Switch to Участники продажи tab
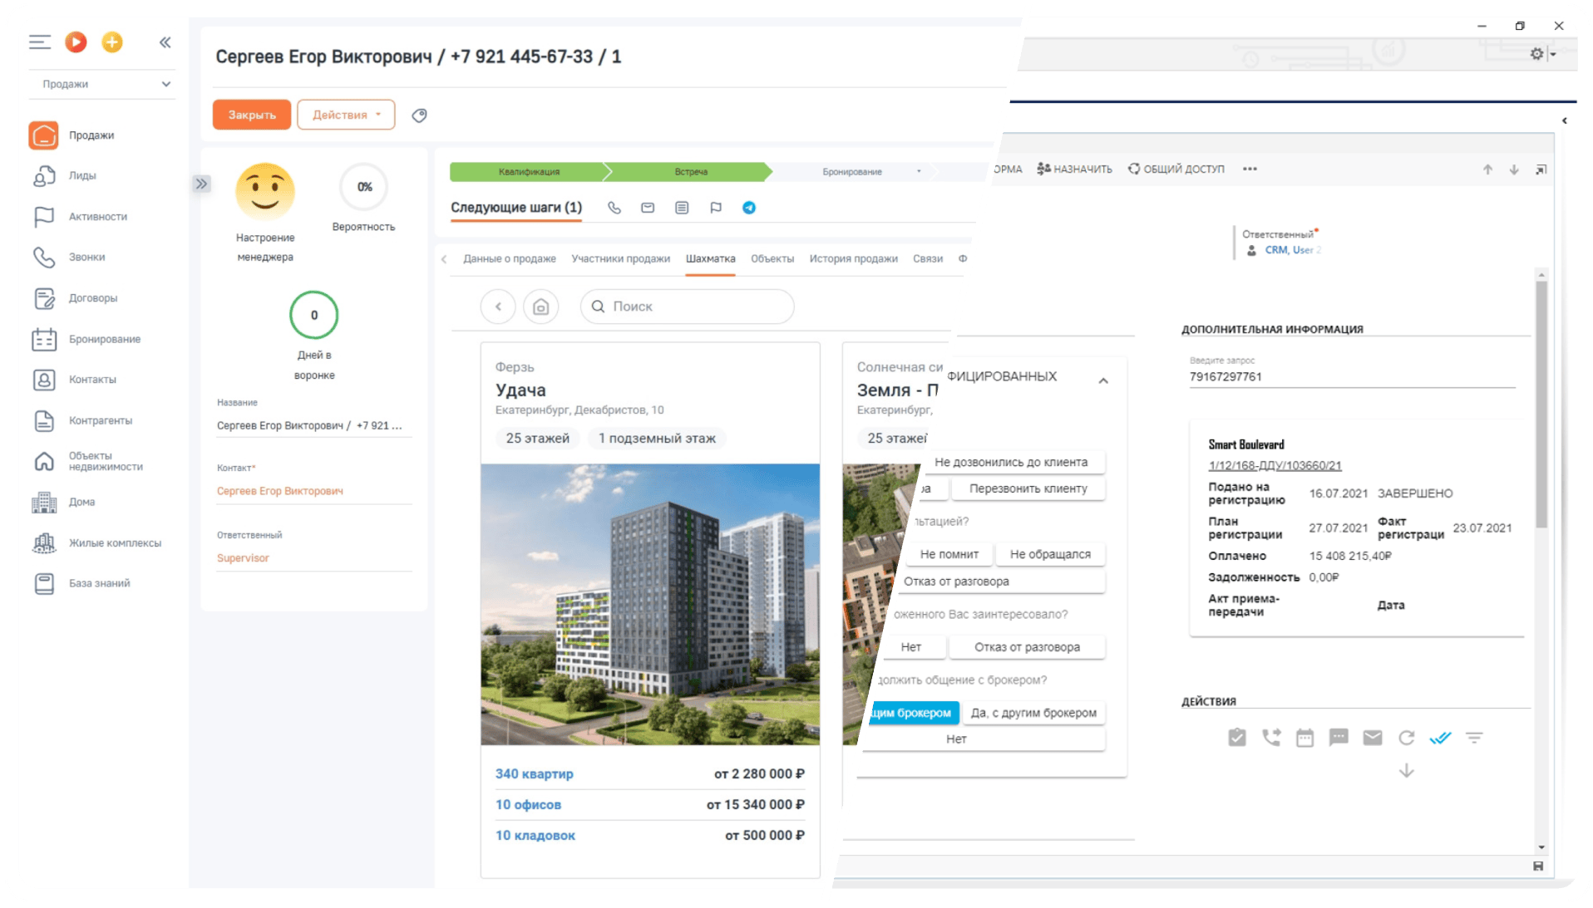Viewport: 1593px width, 908px height. 621,259
